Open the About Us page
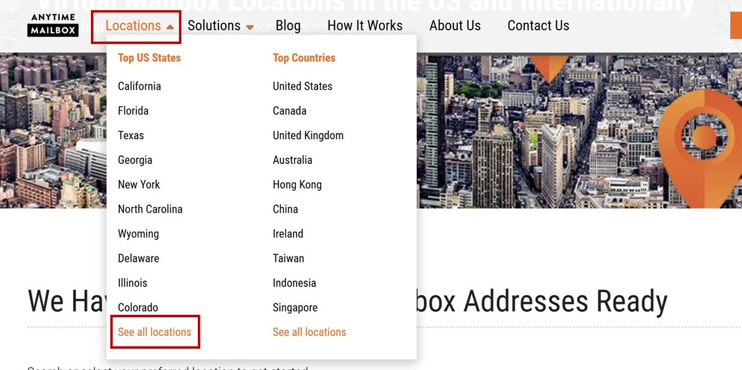Screen dimensions: 742x370 click(455, 25)
